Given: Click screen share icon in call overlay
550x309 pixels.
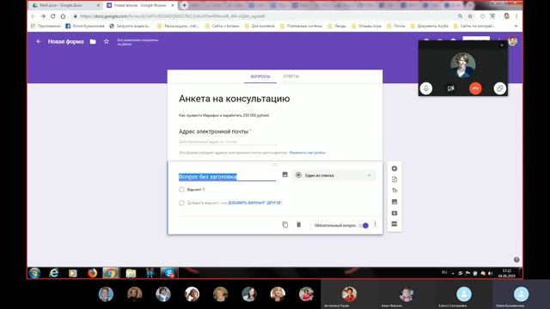Looking at the screenshot, I should pyautogui.click(x=500, y=88).
